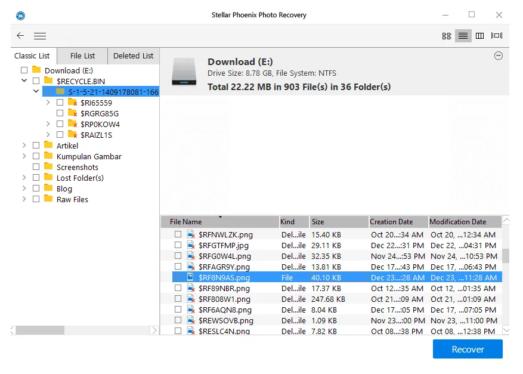This screenshot has width=523, height=374.
Task: Click the tree panel scroll-right arrow
Action: [154, 330]
